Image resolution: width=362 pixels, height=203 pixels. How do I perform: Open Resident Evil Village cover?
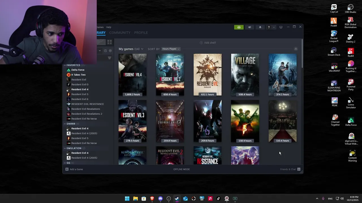(x=245, y=75)
